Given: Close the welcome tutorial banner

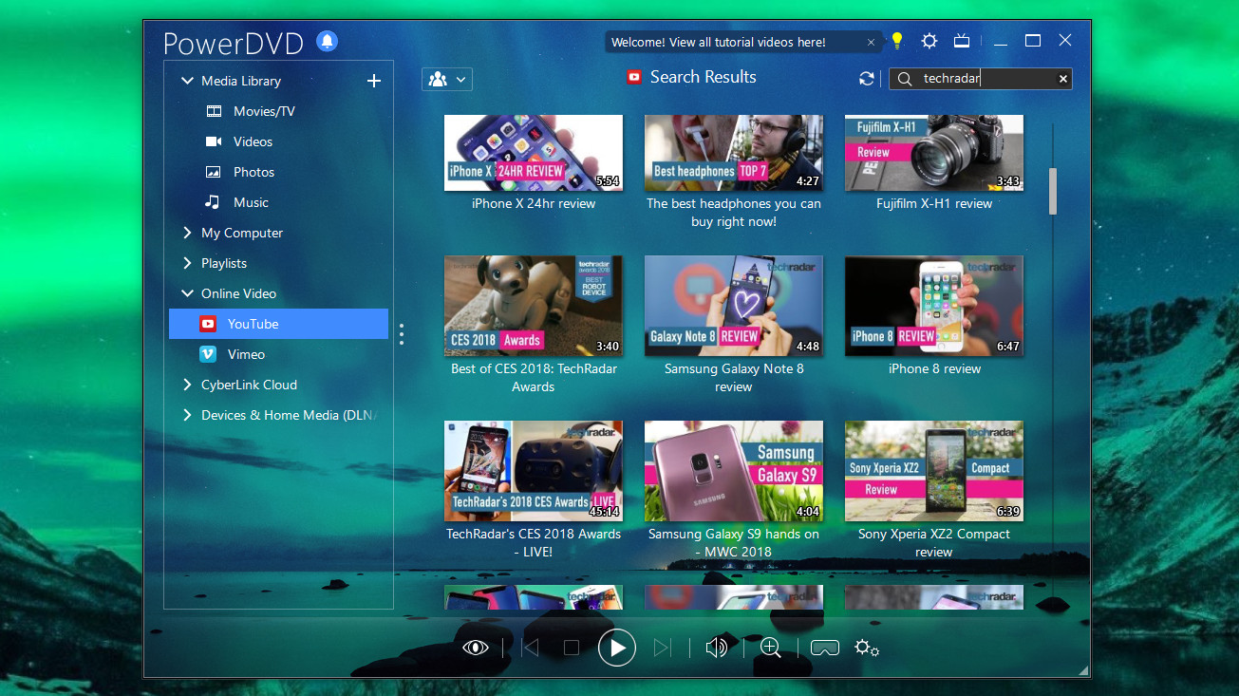Looking at the screenshot, I should (871, 42).
